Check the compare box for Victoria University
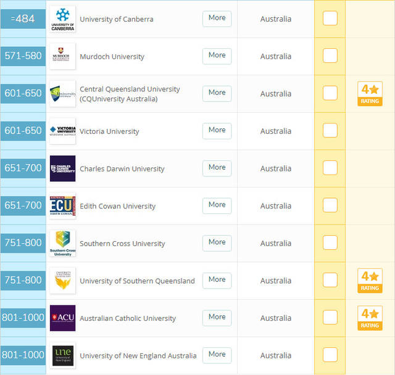Screen dimensions: 395x375 (x=330, y=130)
